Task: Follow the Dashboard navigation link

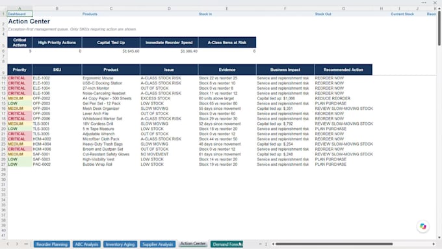Action: point(17,14)
